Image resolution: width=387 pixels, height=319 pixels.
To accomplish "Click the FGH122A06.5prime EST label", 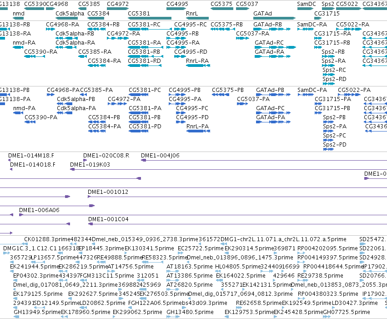I will 155,303.
